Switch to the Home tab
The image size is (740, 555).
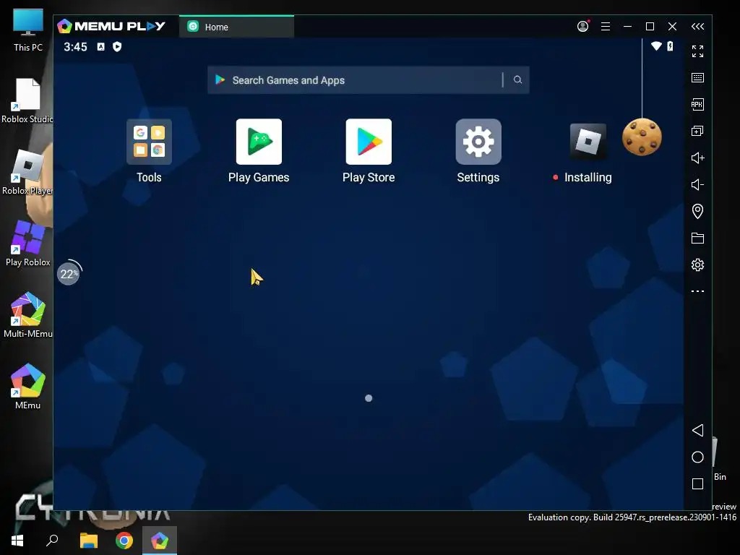(236, 27)
